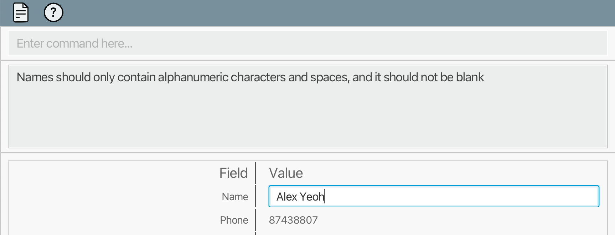Click the word 'blank' in the error message
Screen dimensions: 615x235
(470, 77)
